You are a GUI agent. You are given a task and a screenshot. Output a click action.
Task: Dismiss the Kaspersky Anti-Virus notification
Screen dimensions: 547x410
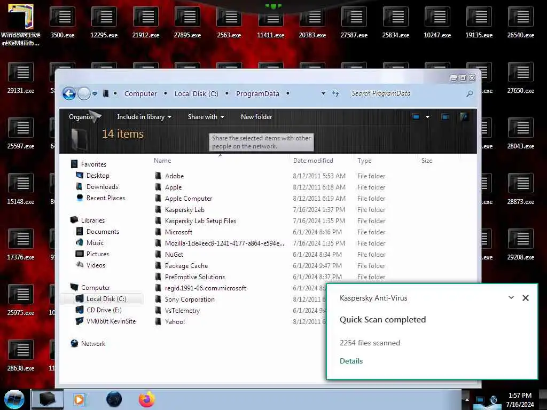pos(526,298)
